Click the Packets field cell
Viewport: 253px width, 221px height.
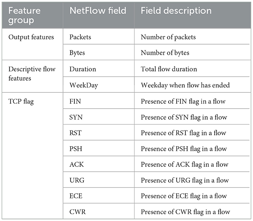(x=80, y=37)
